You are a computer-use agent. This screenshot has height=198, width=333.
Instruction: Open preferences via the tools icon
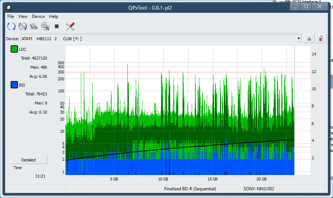[70, 26]
